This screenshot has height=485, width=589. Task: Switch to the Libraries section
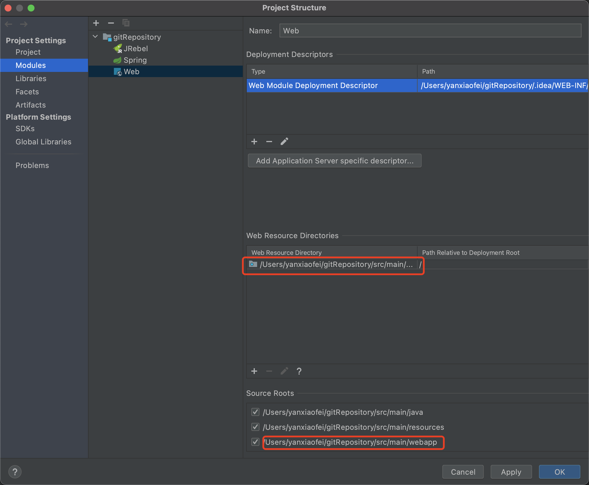coord(31,79)
